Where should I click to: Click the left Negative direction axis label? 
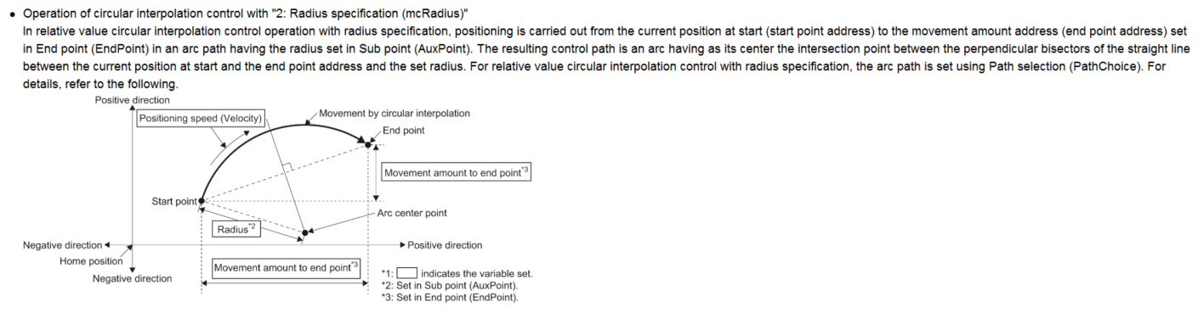tap(60, 245)
